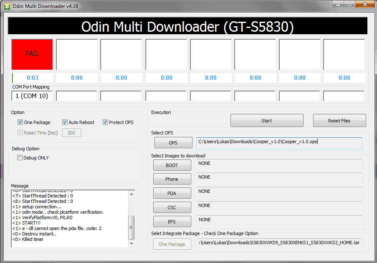Click Message log scrollbar up arrow
Image resolution: width=377 pixels, height=263 pixels.
pos(132,194)
